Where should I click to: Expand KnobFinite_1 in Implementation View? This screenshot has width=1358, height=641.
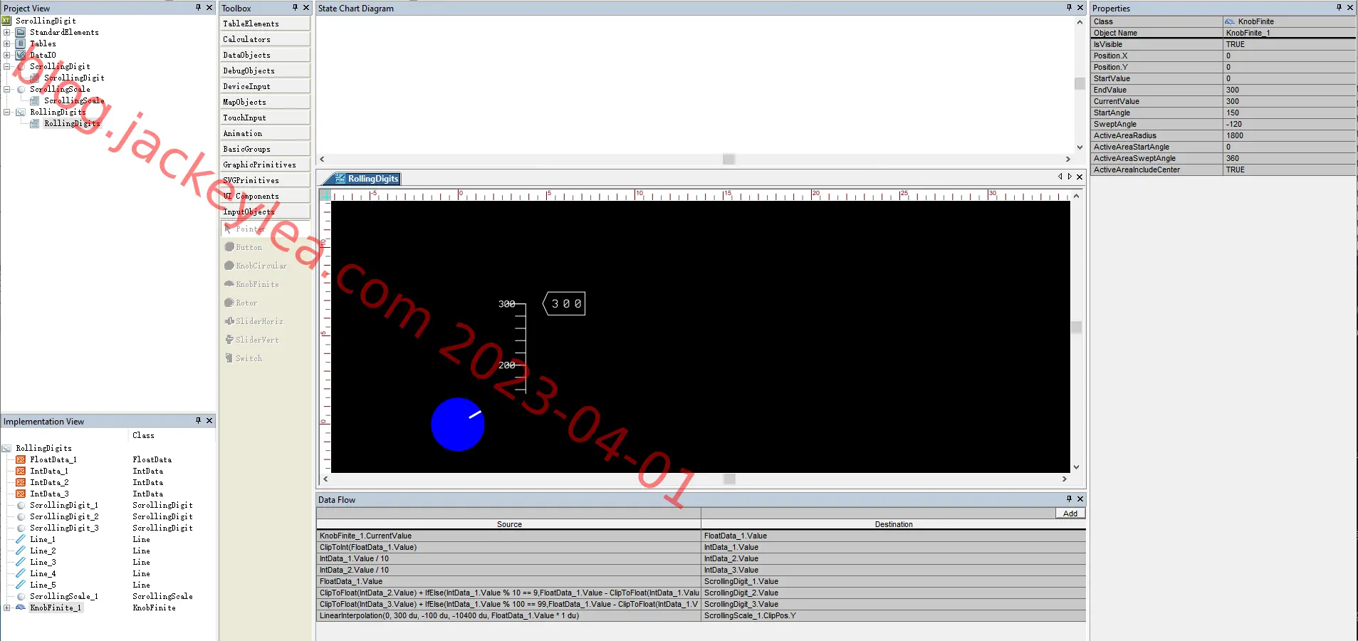coord(7,608)
